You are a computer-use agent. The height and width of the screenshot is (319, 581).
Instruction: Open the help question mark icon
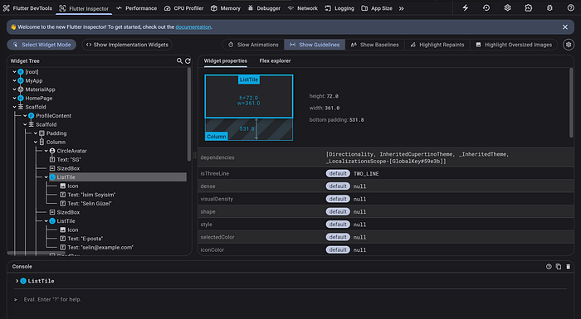(571, 7)
